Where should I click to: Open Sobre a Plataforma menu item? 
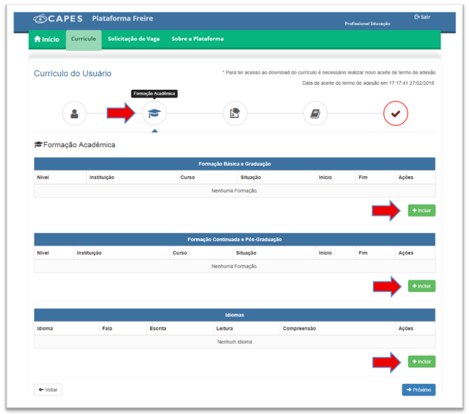(197, 39)
